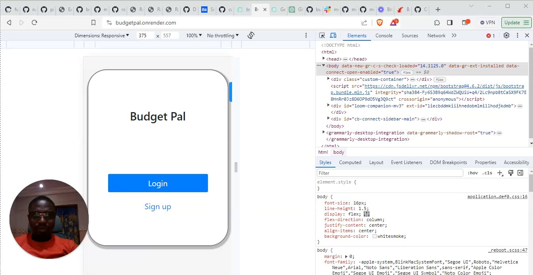The image size is (533, 275).
Task: Click the VPN button
Action: click(x=487, y=23)
